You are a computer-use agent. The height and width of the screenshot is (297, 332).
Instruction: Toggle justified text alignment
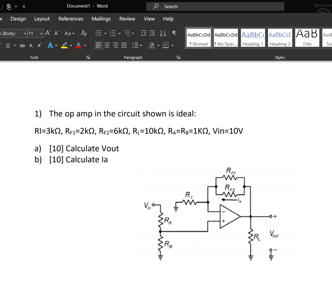(123, 45)
